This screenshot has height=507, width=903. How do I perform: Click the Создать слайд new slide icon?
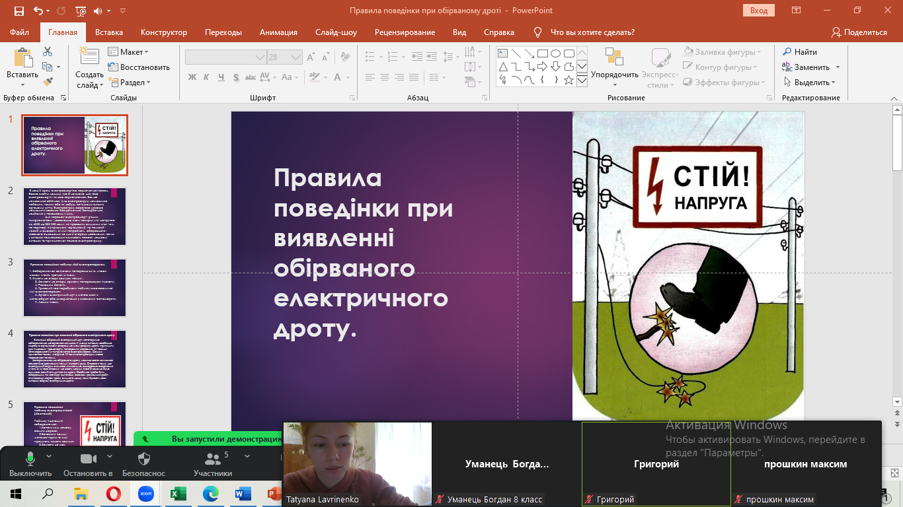click(x=89, y=56)
